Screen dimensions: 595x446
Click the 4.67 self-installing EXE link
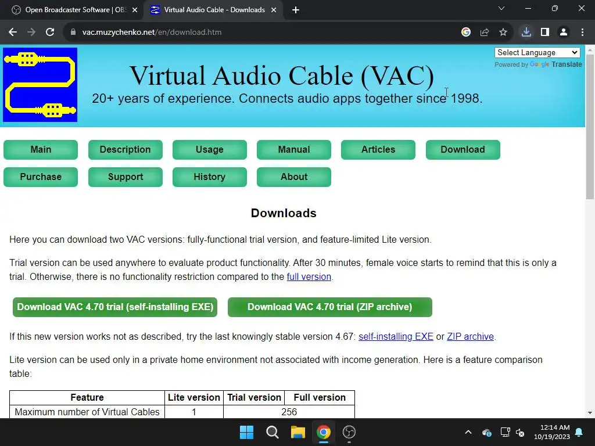(x=396, y=337)
